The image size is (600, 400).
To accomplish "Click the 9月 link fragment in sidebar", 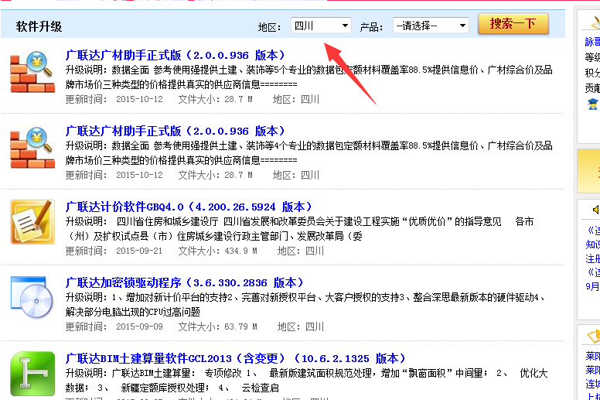I will (592, 286).
